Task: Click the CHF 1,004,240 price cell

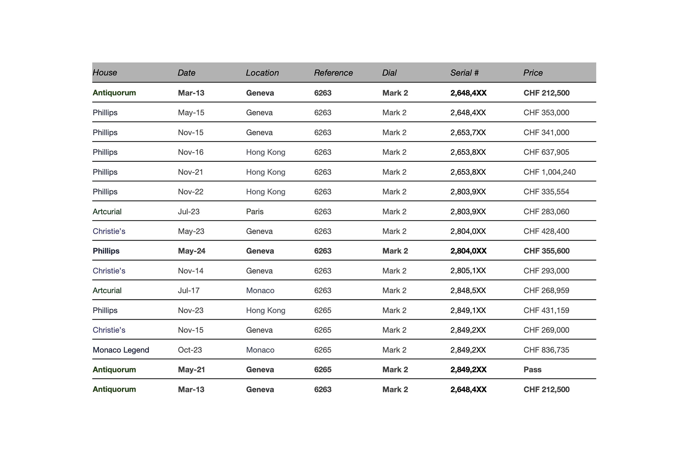Action: click(x=549, y=172)
